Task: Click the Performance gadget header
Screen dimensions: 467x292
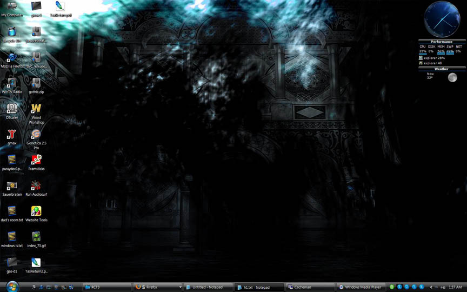Action: [x=442, y=42]
